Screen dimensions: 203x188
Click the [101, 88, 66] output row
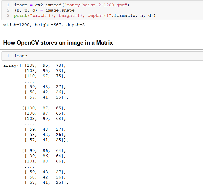[x=45, y=161]
